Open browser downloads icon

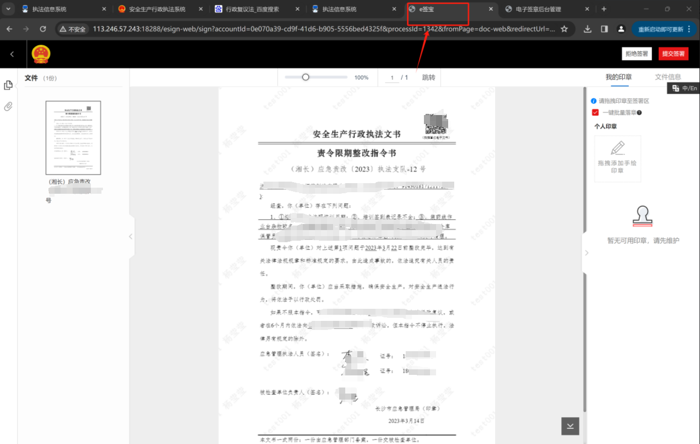click(x=587, y=29)
